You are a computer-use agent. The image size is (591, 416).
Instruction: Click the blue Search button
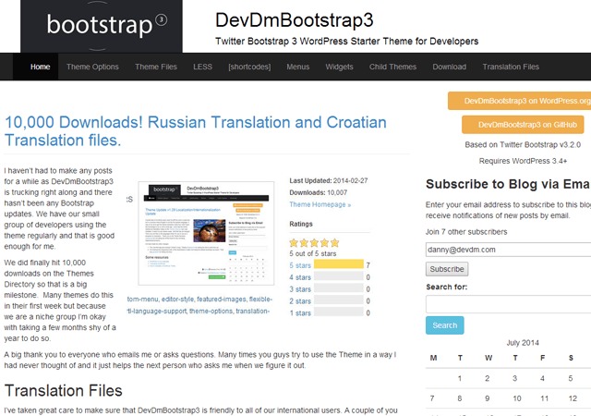pos(445,325)
